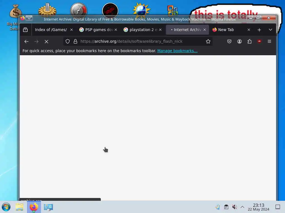
Task: Bookmark this page with the star
Action: click(x=208, y=41)
